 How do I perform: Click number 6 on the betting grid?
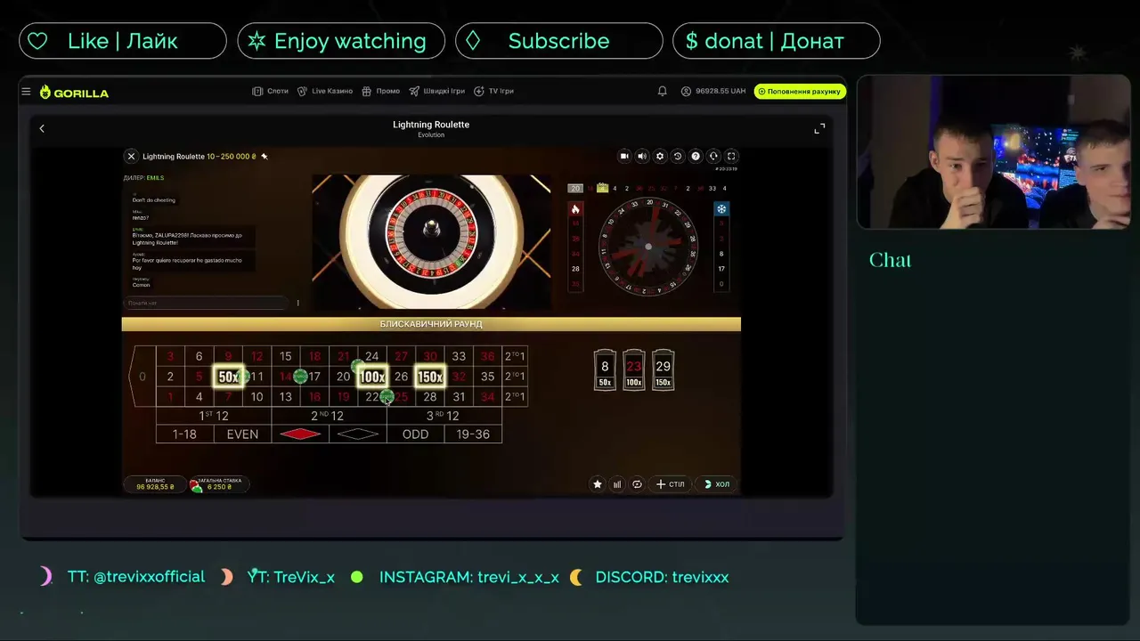(199, 356)
